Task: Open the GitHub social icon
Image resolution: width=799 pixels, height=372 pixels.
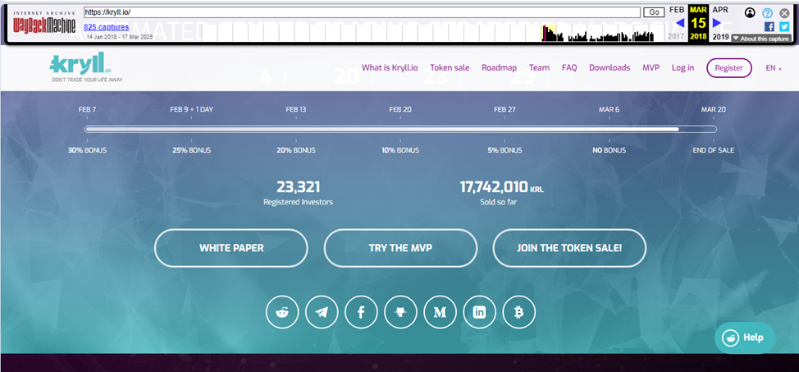Action: pyautogui.click(x=400, y=312)
